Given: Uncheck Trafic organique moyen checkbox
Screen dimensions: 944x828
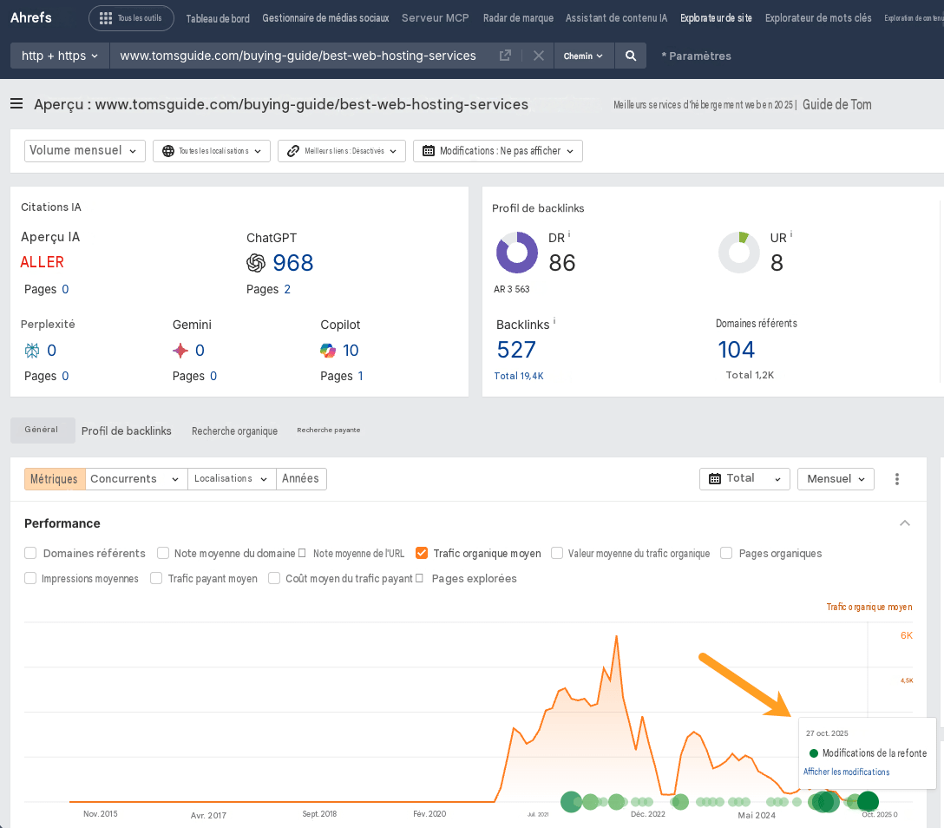Looking at the screenshot, I should click(x=422, y=553).
